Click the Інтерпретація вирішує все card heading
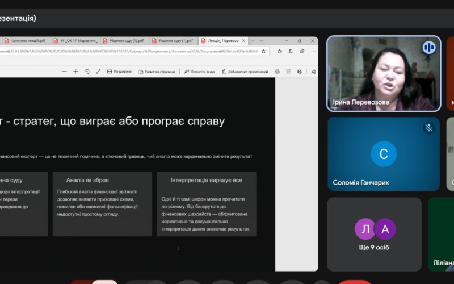The image size is (454, 284). [206, 180]
